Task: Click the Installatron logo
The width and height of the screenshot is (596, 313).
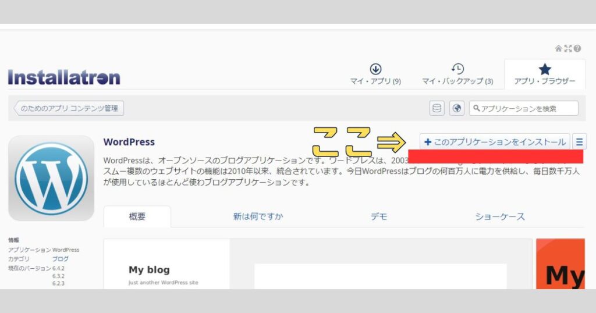Action: (x=64, y=77)
